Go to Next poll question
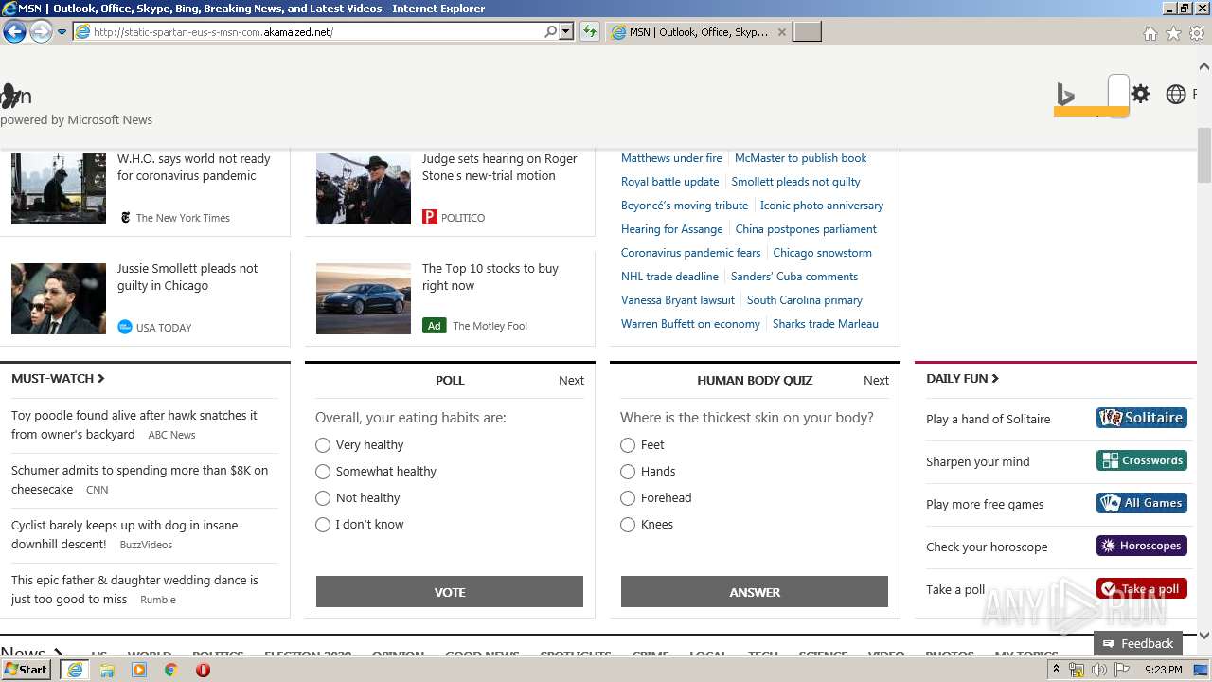 point(571,380)
